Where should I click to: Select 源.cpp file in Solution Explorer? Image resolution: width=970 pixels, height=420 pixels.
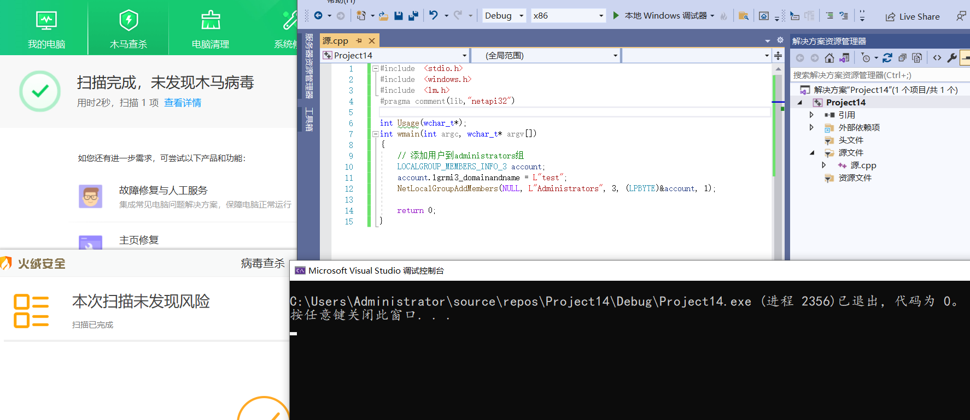coord(863,165)
